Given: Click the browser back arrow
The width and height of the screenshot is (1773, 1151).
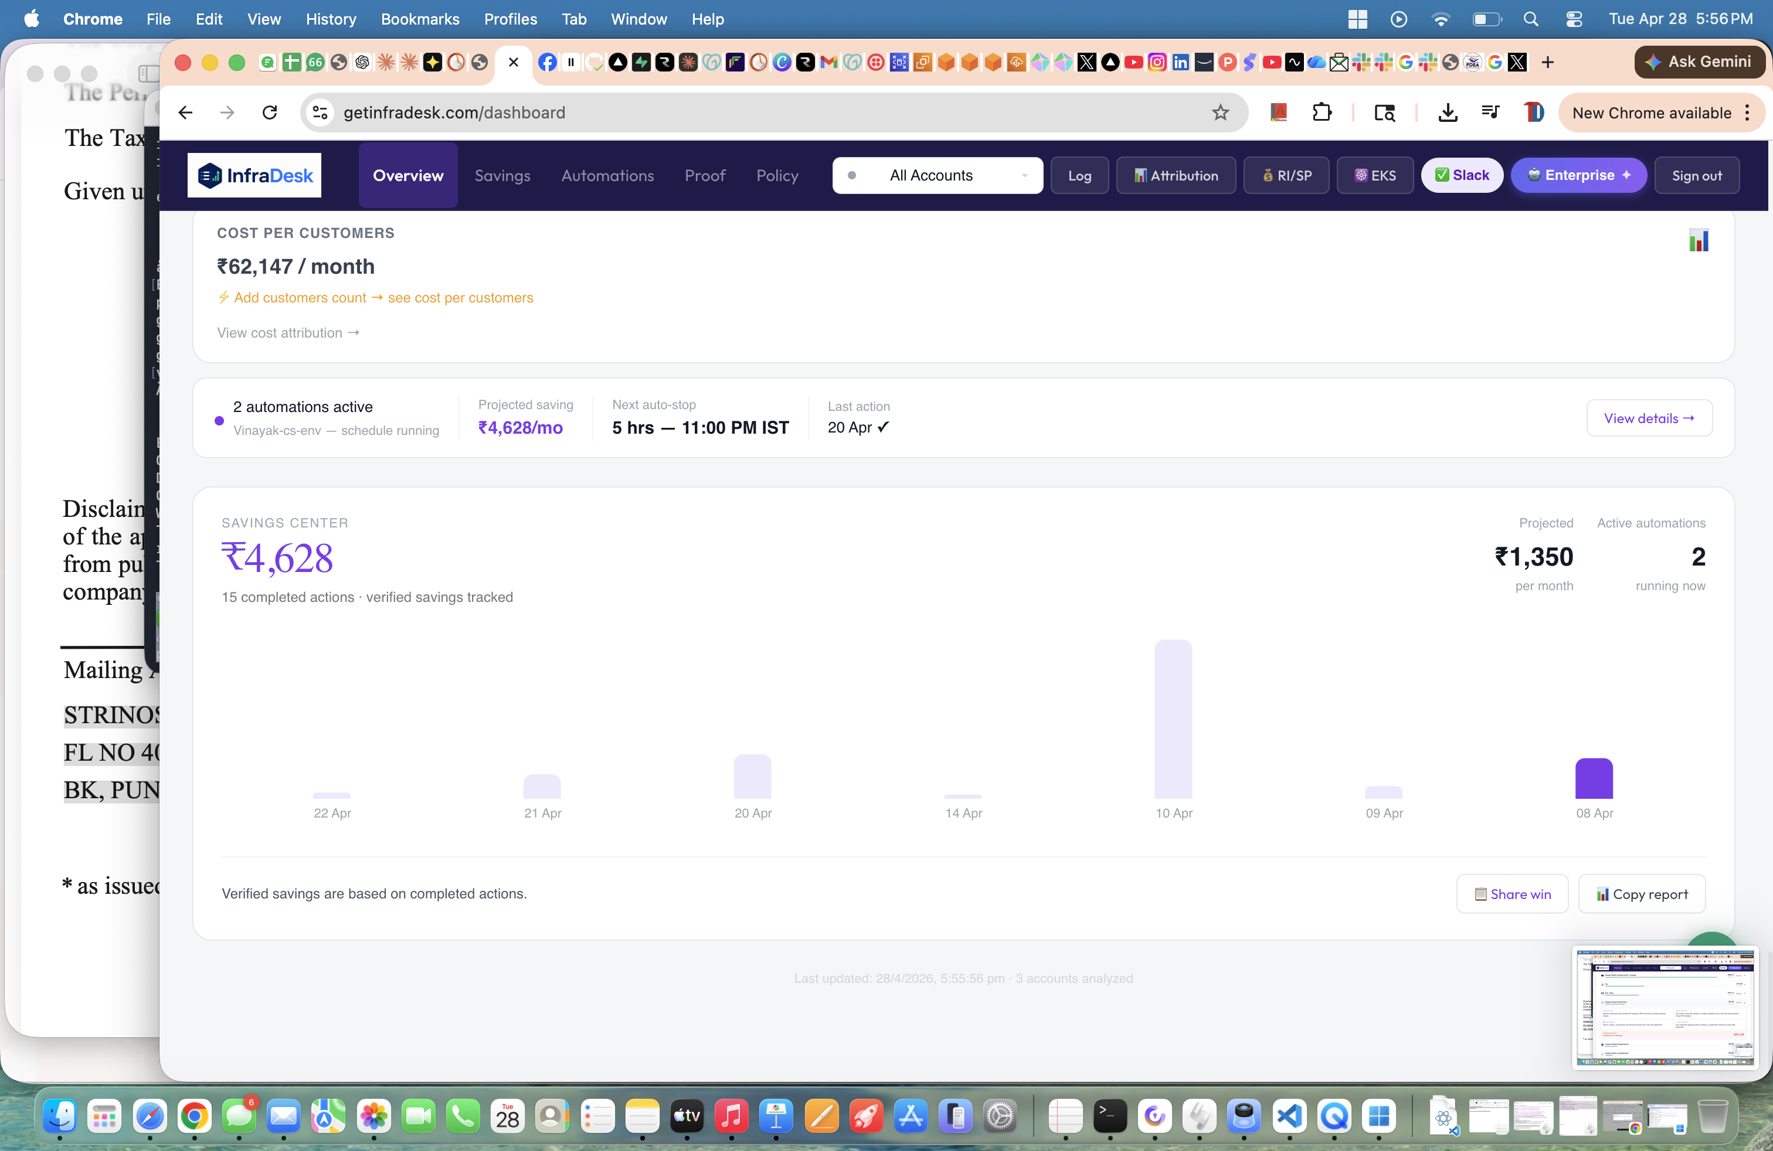Looking at the screenshot, I should click(185, 113).
